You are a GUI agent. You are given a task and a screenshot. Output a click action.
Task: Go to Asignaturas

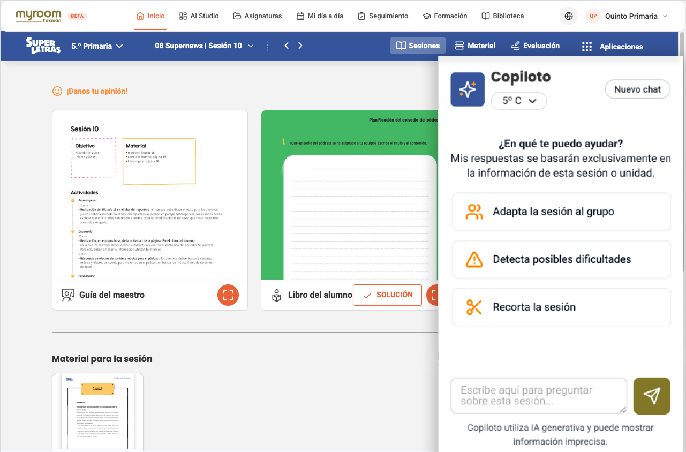pos(258,16)
